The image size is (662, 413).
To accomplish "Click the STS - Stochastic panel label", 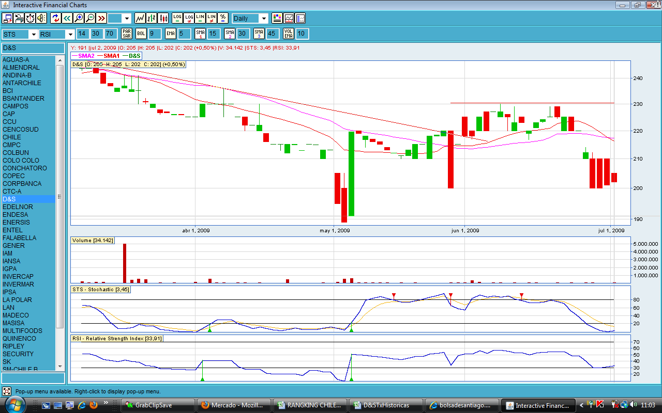I will click(x=101, y=290).
